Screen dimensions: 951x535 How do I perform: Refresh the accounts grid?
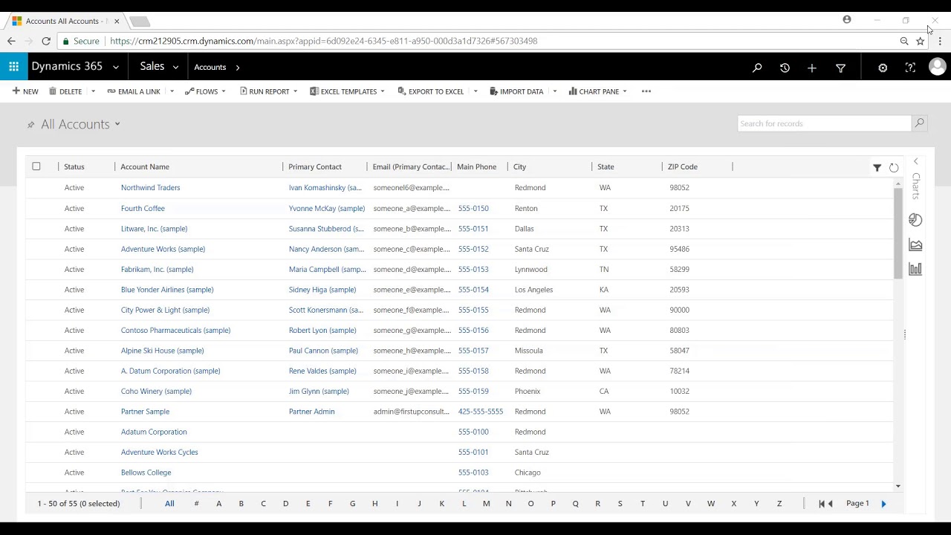click(894, 168)
